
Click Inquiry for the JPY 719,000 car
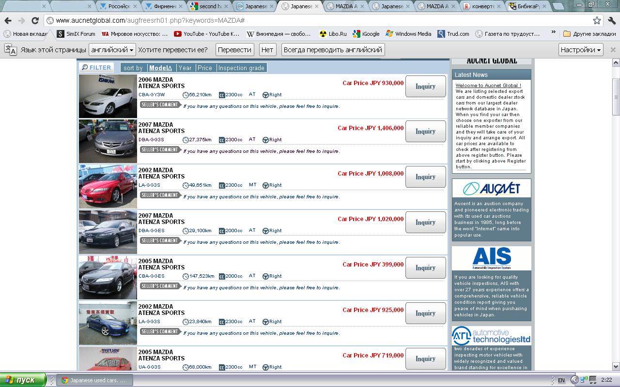(x=425, y=358)
